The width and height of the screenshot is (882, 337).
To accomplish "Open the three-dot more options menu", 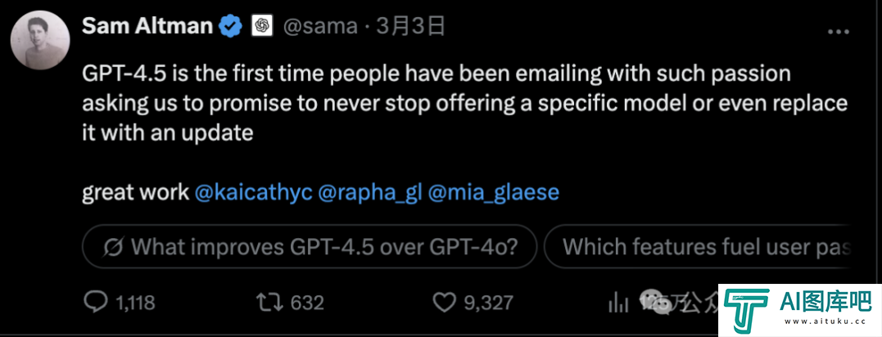I will click(839, 29).
